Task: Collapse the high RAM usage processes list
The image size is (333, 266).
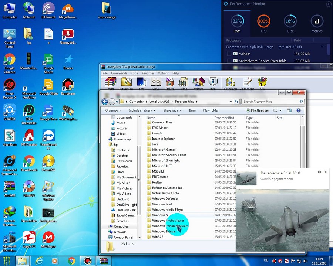Action: pos(322,47)
